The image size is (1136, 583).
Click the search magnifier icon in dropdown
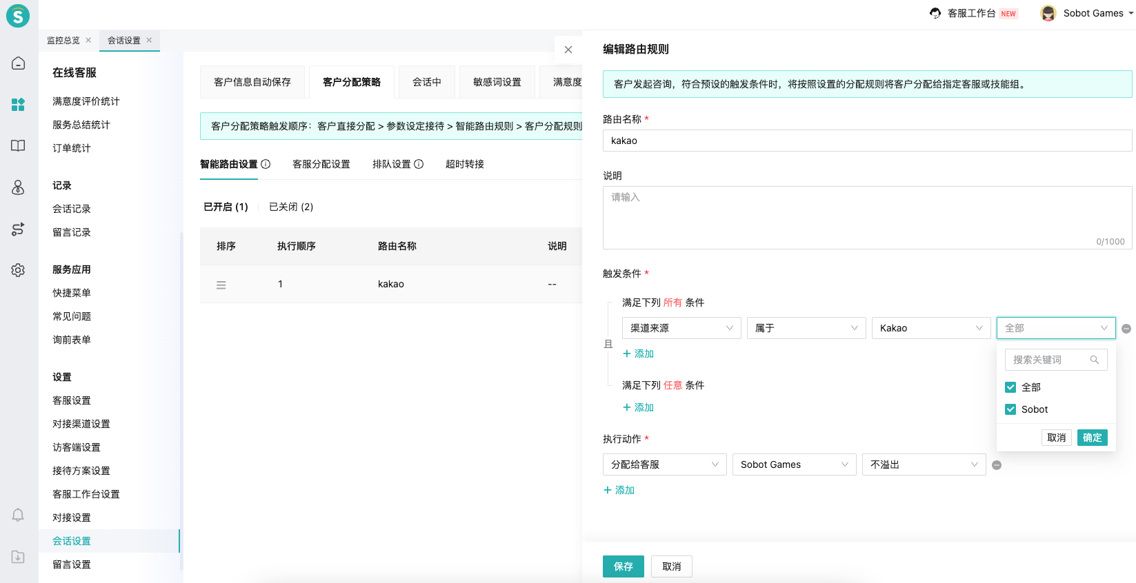point(1094,360)
